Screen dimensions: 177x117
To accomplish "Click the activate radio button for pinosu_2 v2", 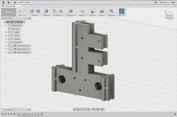I will click(24, 22).
